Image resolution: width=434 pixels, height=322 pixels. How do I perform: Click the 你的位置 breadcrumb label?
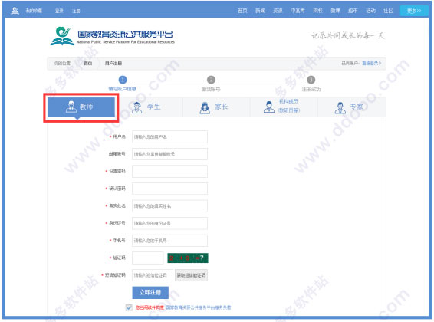click(62, 64)
